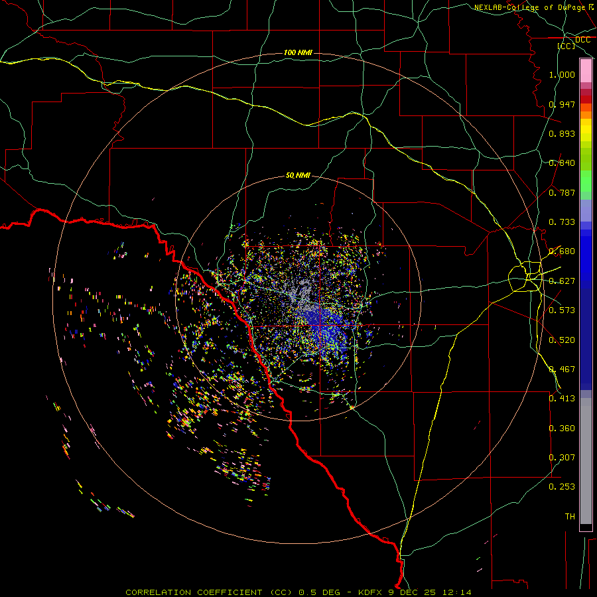Pick the gray band of the color bar
Screen dimensions: 597x597
click(x=586, y=461)
